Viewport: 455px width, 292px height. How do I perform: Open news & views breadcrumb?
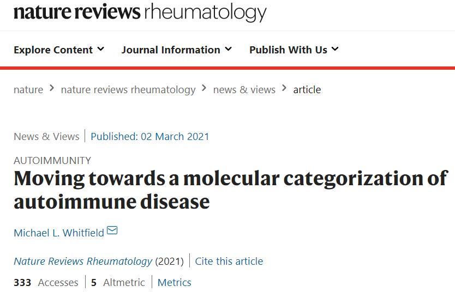point(244,90)
